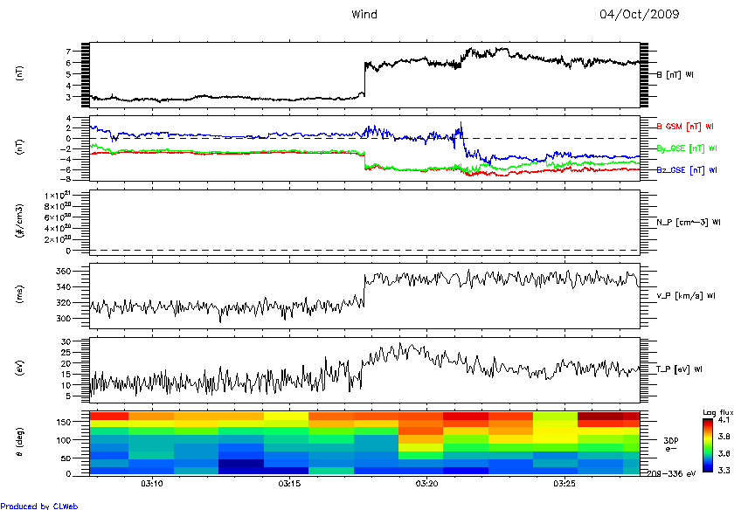Click the "-8" tick on B components axis
755x510 pixels.
pos(66,180)
